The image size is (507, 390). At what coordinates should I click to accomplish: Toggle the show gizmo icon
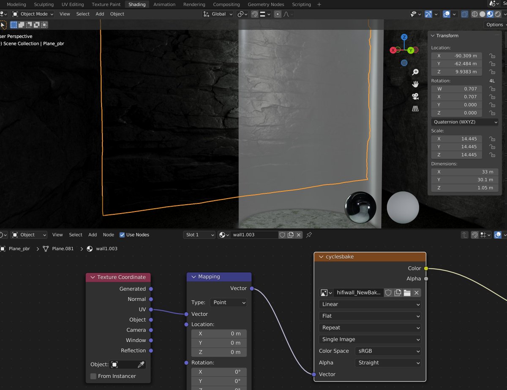tap(428, 14)
